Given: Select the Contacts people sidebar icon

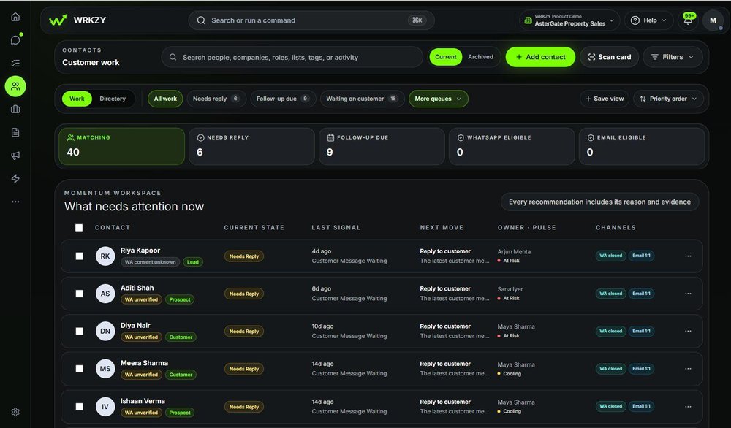Looking at the screenshot, I should tap(15, 86).
